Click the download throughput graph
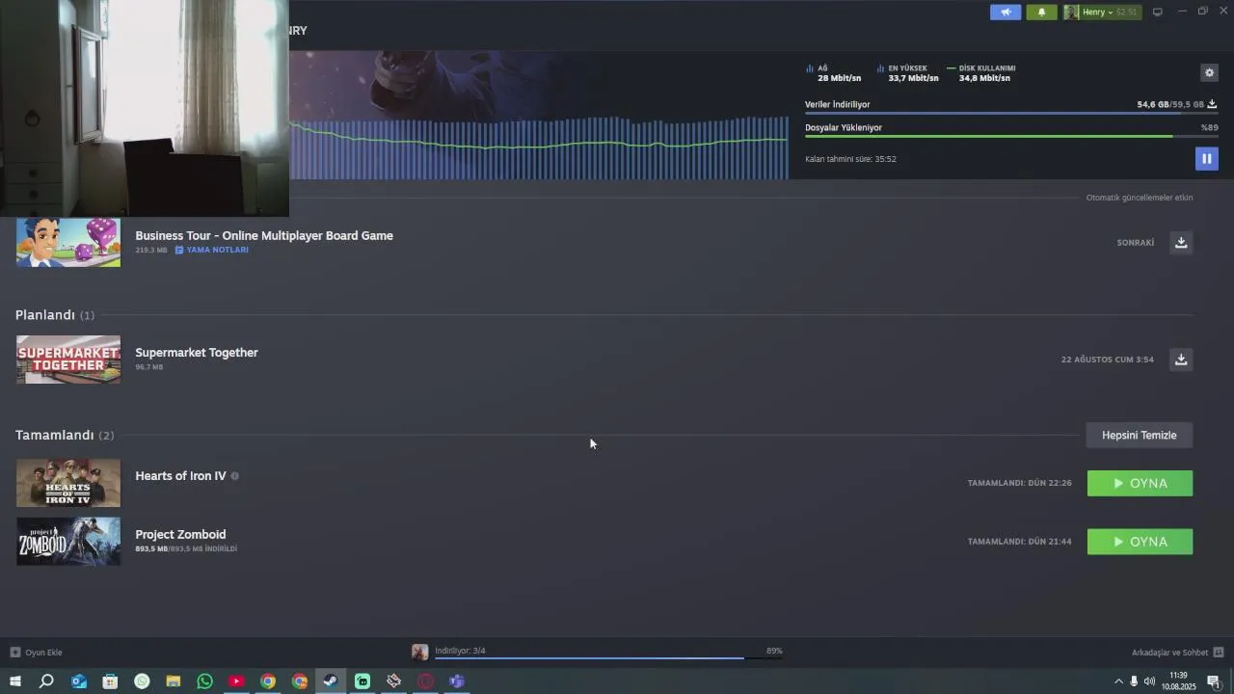Screen dimensions: 1234x694 pos(539,147)
